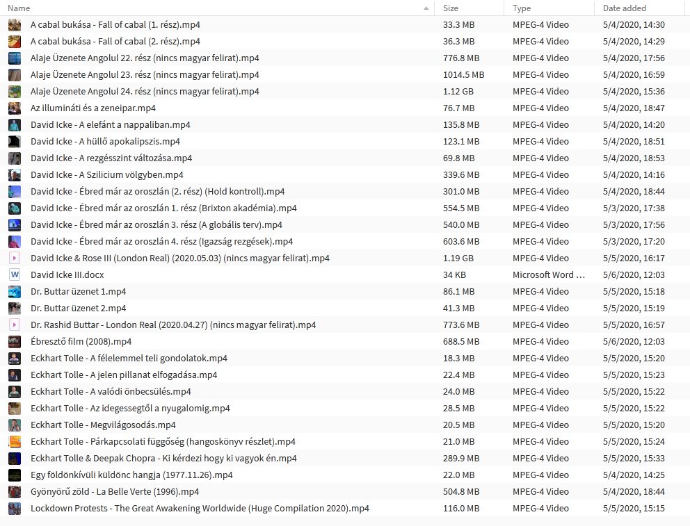
Task: Click the date 5/4/2020, 18:47
Action: pos(634,108)
